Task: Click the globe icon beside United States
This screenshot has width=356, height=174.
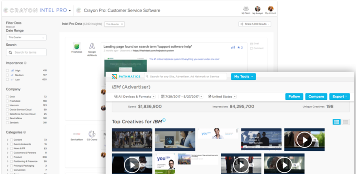Action: 210,97
